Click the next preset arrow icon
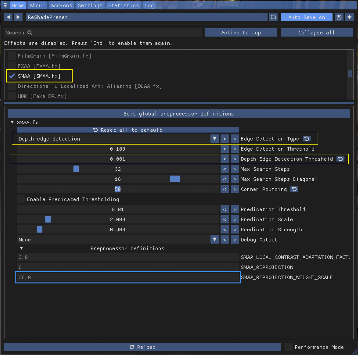Screen dimensions: 358x355 pyautogui.click(x=18, y=17)
